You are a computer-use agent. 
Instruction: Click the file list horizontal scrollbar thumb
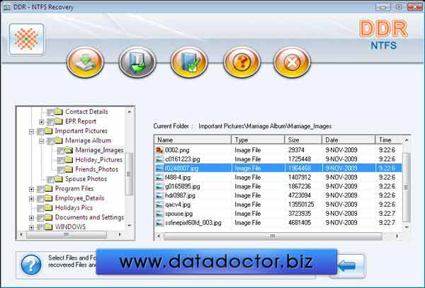273,236
